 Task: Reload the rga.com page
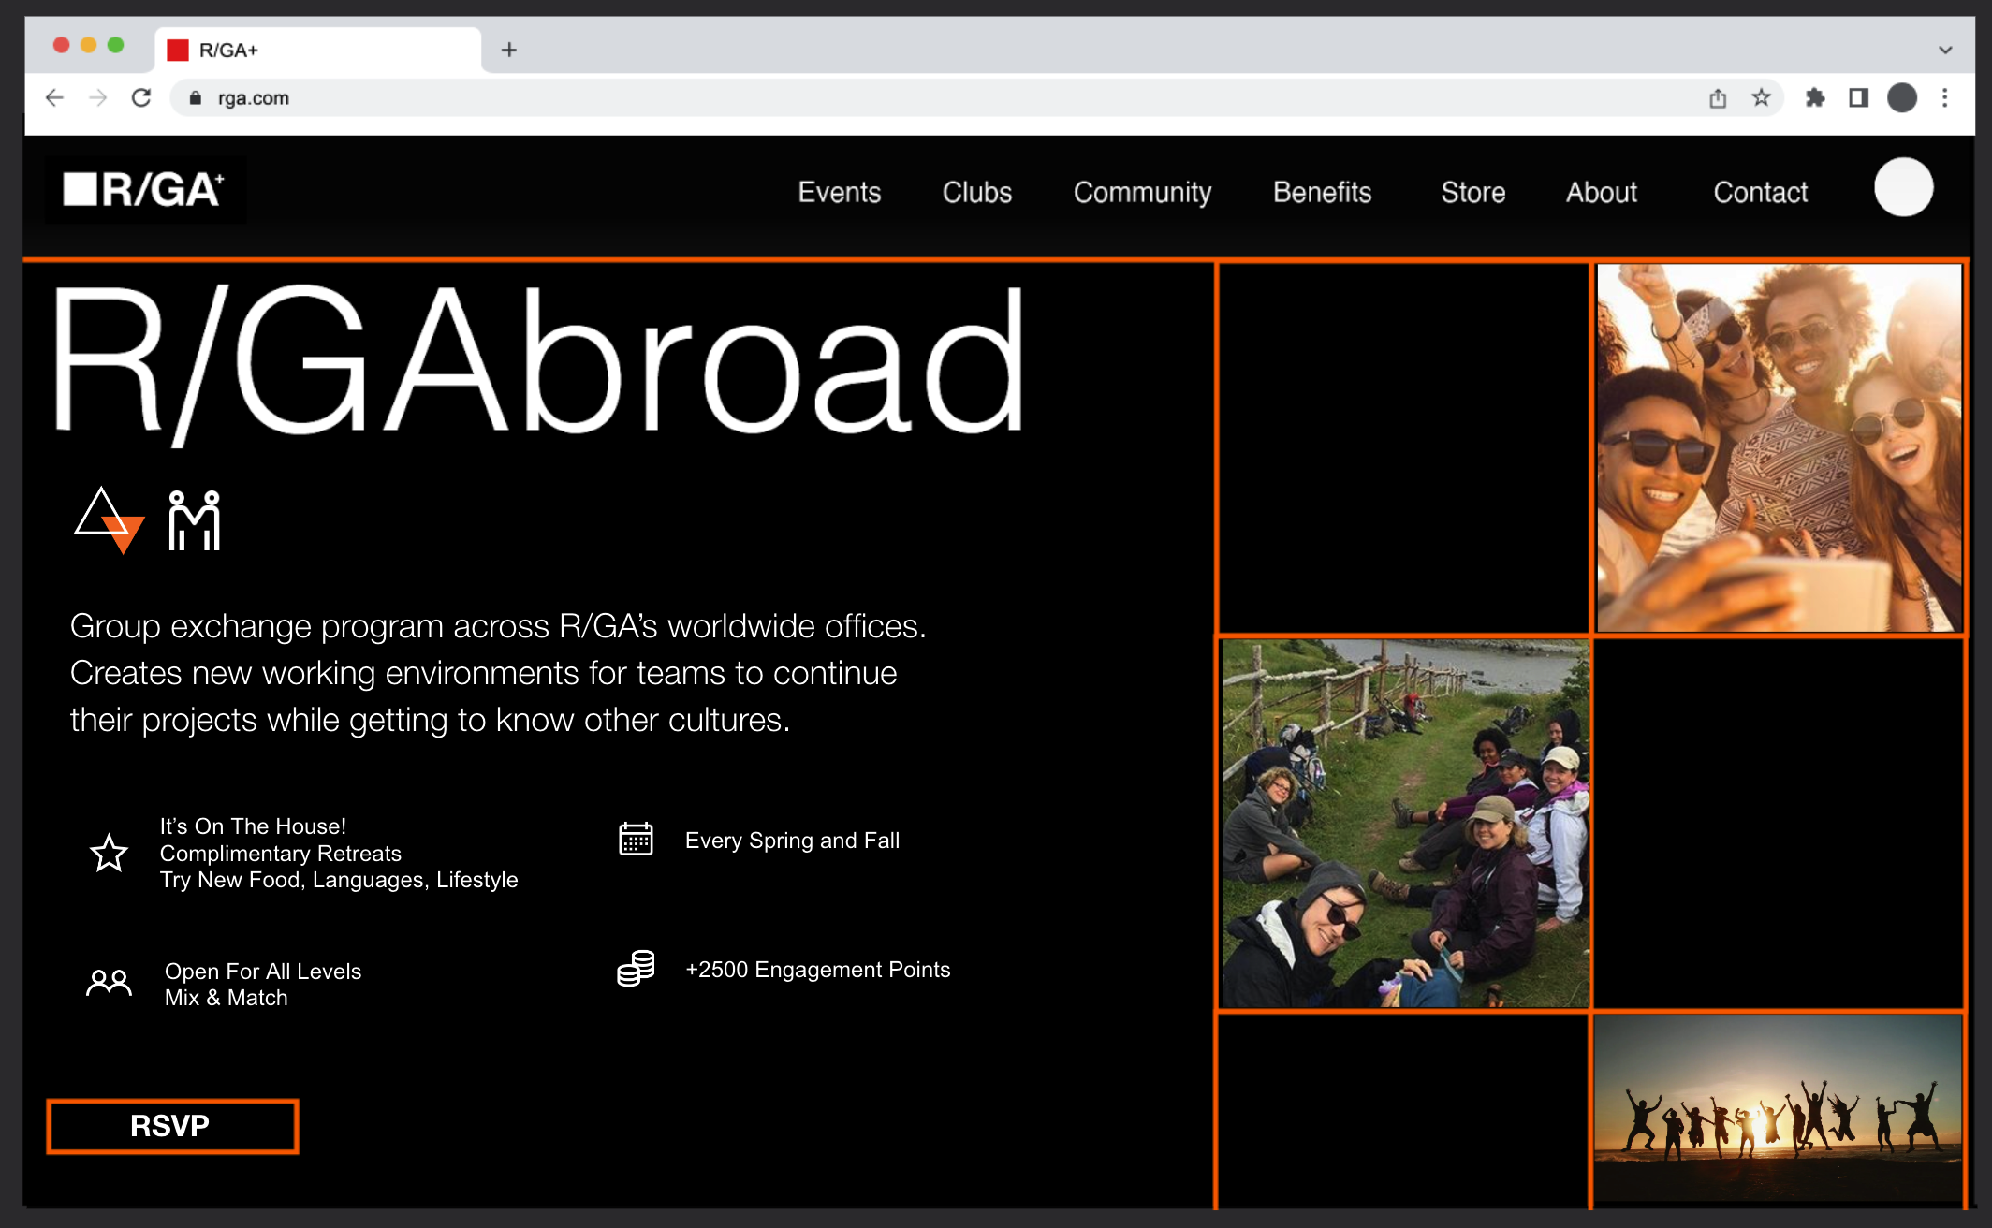pyautogui.click(x=141, y=97)
